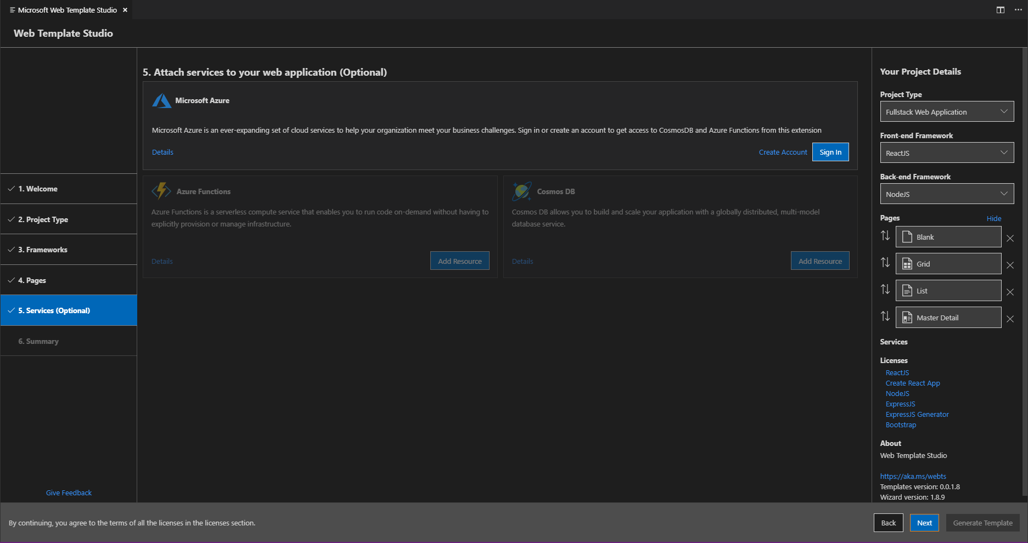Remove the Blank page with X
The width and height of the screenshot is (1028, 543).
pyautogui.click(x=1010, y=238)
